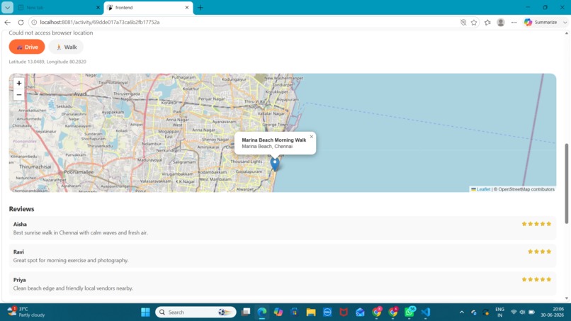571x321 pixels.
Task: Reload the current page
Action: pos(21,22)
